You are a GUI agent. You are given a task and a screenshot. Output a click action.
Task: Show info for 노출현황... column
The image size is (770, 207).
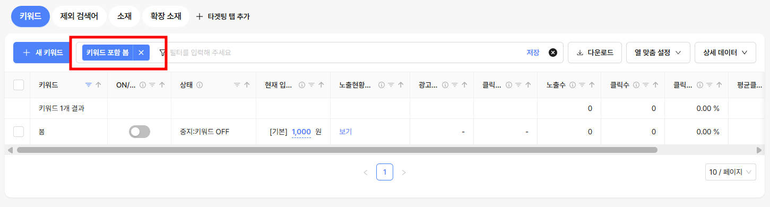coord(381,85)
